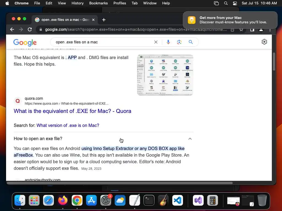Go to the Google homepage logo

click(x=25, y=43)
